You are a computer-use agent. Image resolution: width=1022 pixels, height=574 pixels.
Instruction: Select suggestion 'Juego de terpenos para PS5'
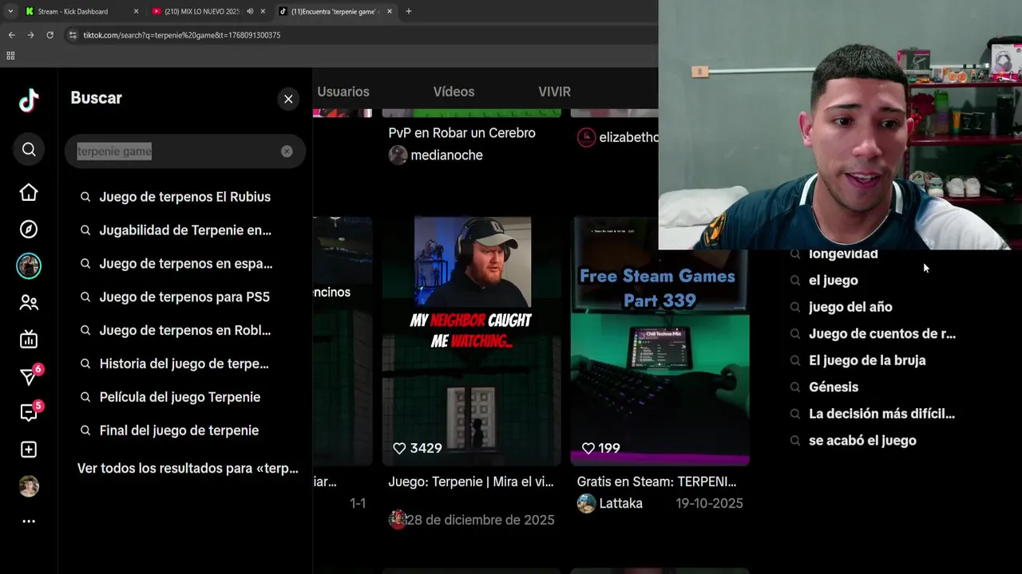[185, 297]
